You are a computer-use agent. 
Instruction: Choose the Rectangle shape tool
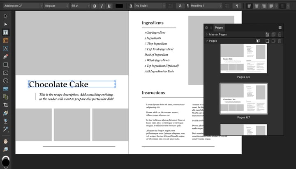(5, 65)
